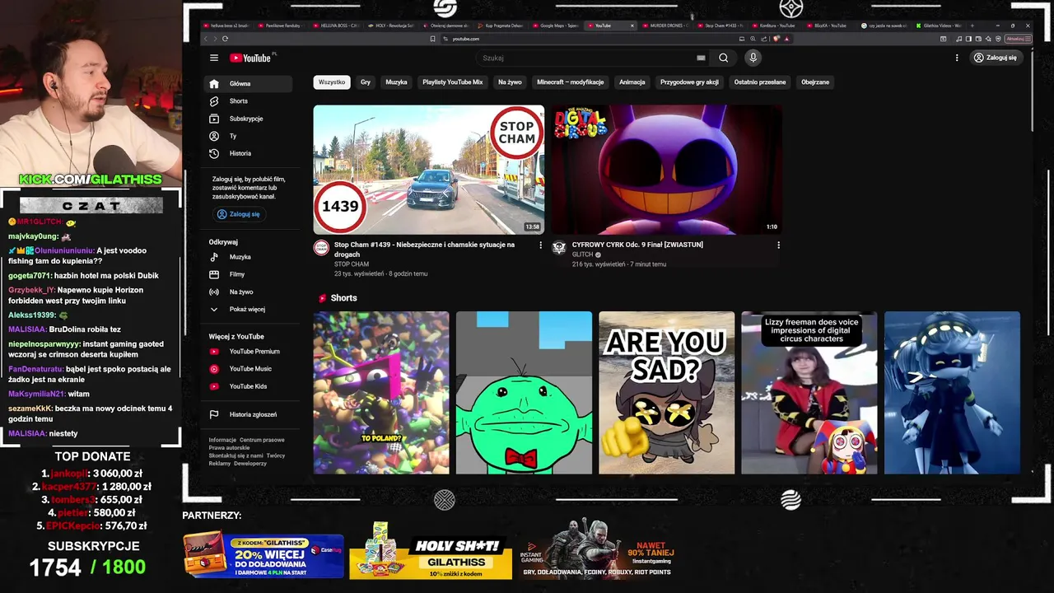
Task: Switch to HELLUVA BOSS browser tab
Action: (x=336, y=26)
